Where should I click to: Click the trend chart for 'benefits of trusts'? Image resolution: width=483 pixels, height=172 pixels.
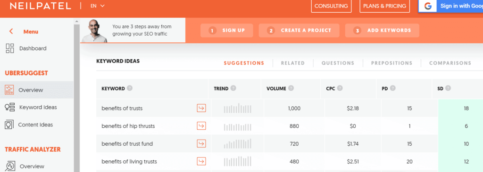238,108
